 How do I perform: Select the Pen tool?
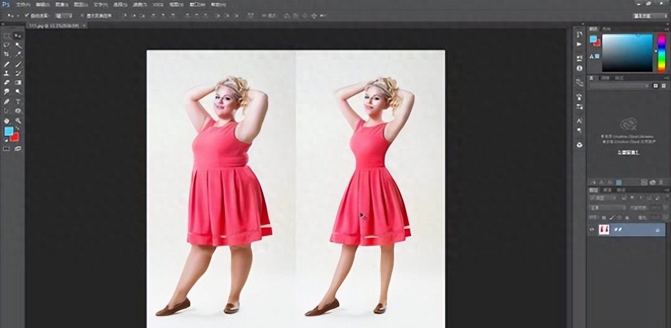(6, 101)
